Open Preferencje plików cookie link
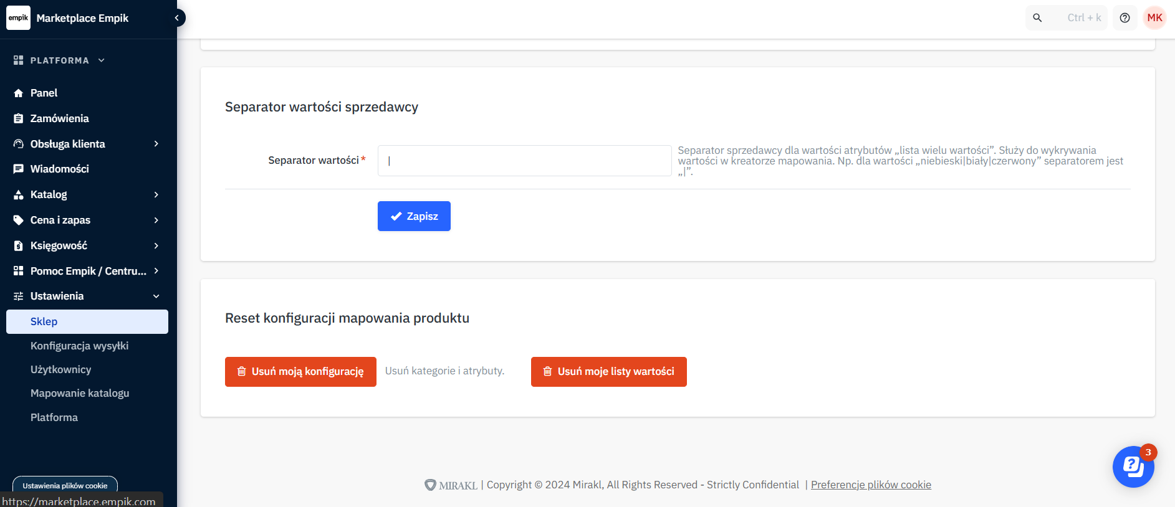The image size is (1175, 507). [x=871, y=485]
